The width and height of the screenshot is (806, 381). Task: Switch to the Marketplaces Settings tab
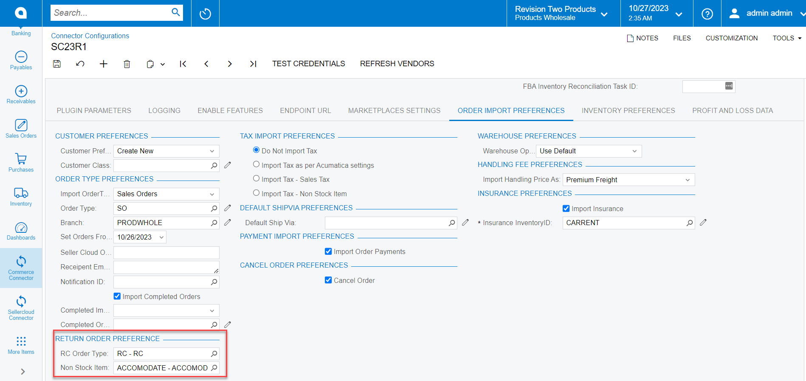click(394, 110)
